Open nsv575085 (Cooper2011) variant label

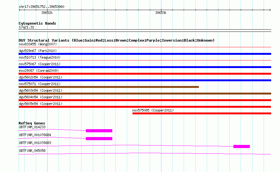[x=153, y=110]
